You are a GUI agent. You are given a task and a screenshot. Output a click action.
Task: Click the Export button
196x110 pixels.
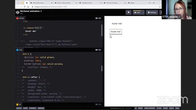pos(171,108)
